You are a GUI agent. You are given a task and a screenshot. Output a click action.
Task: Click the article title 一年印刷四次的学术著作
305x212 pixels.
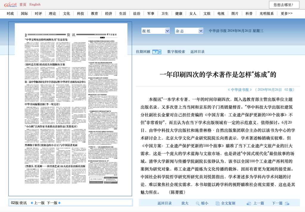[218, 75]
